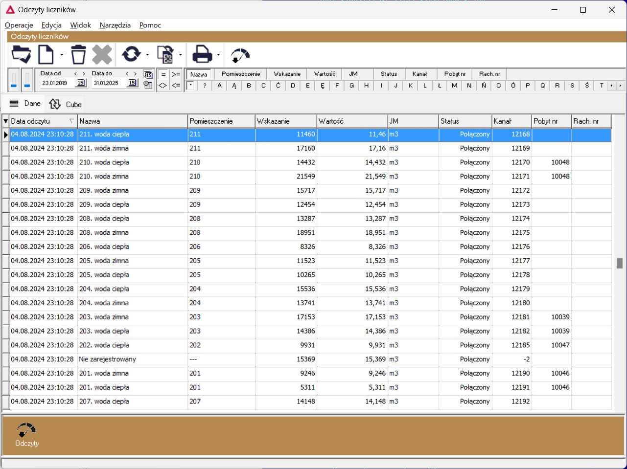
Task: Click the document export icon
Action: click(x=166, y=54)
